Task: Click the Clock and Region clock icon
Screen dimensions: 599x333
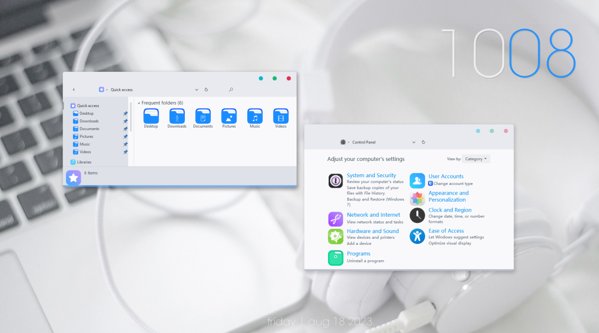Action: click(417, 215)
